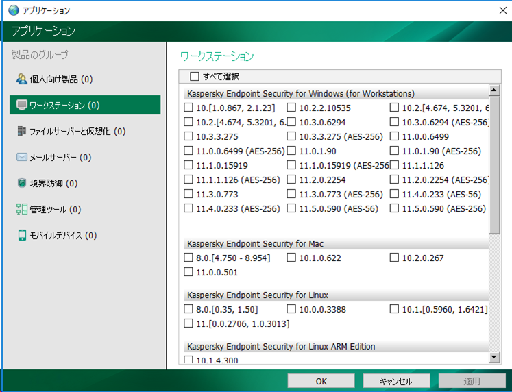Click the Linux ARM Edition header
The image size is (512, 392).
pyautogui.click(x=336, y=346)
